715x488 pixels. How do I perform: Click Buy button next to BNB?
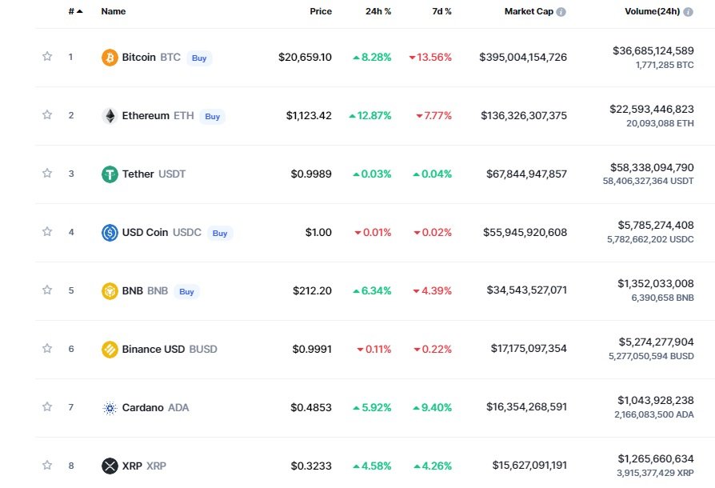pos(186,291)
